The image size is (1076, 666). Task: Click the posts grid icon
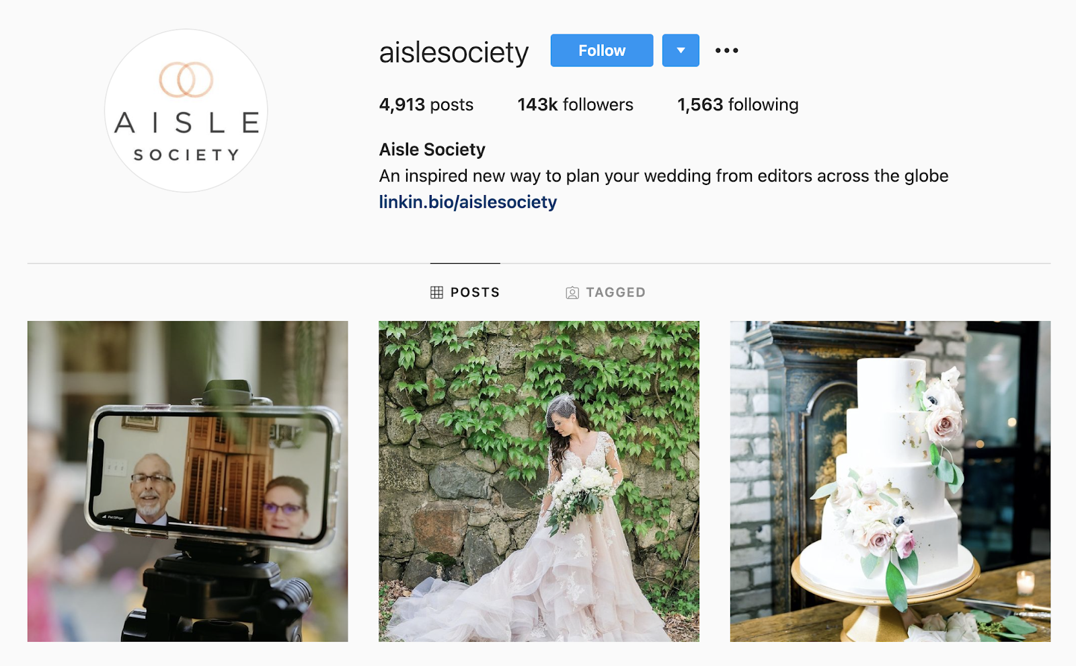pyautogui.click(x=436, y=293)
